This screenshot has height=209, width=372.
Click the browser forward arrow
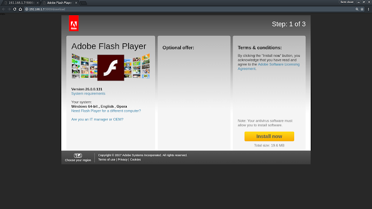click(x=9, y=9)
